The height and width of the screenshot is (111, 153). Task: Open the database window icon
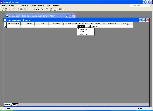[51, 9]
